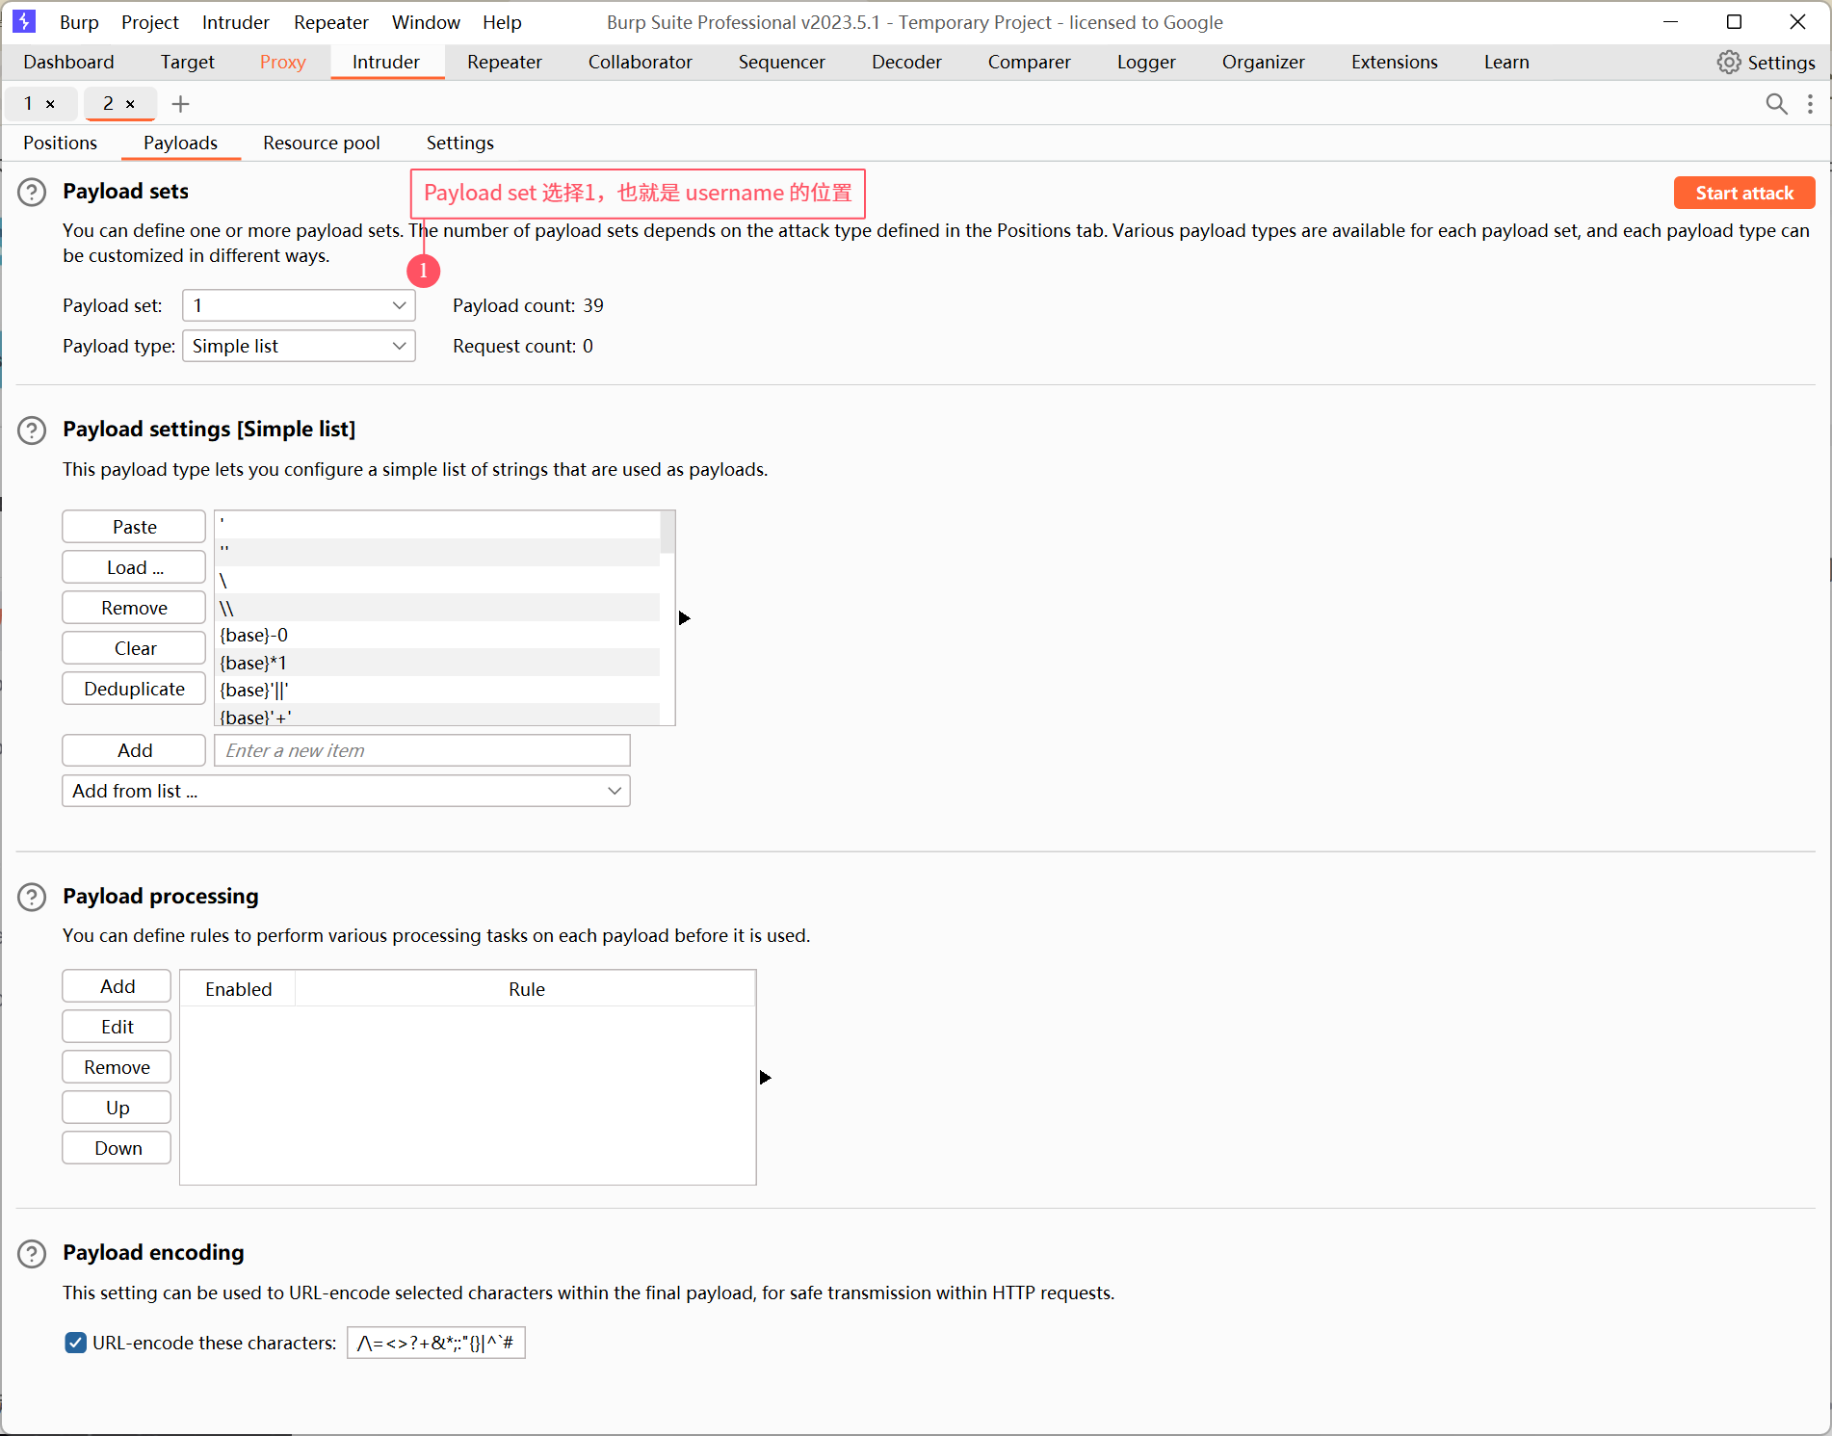Paste payloads into the list
The image size is (1832, 1436).
pos(134,527)
